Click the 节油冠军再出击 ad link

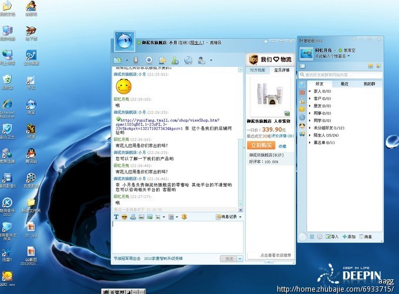point(127,258)
